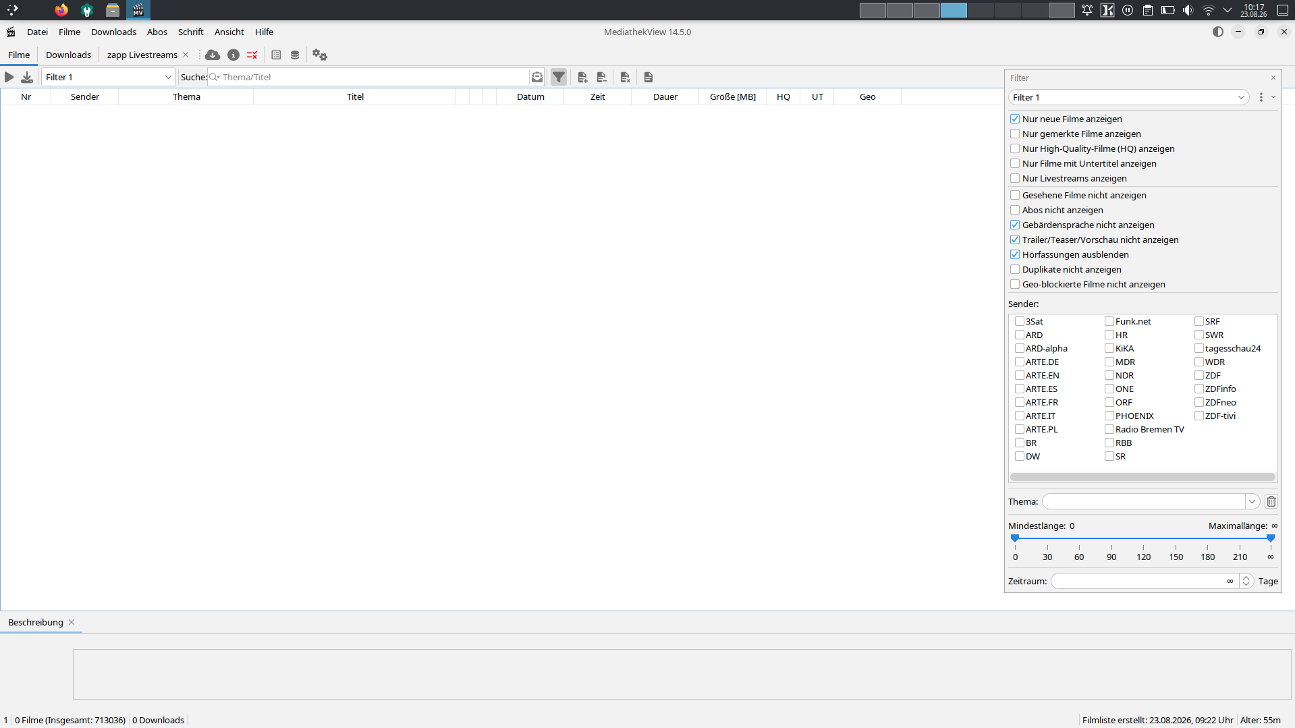
Task: Open the list view icon in toolbar
Action: (276, 55)
